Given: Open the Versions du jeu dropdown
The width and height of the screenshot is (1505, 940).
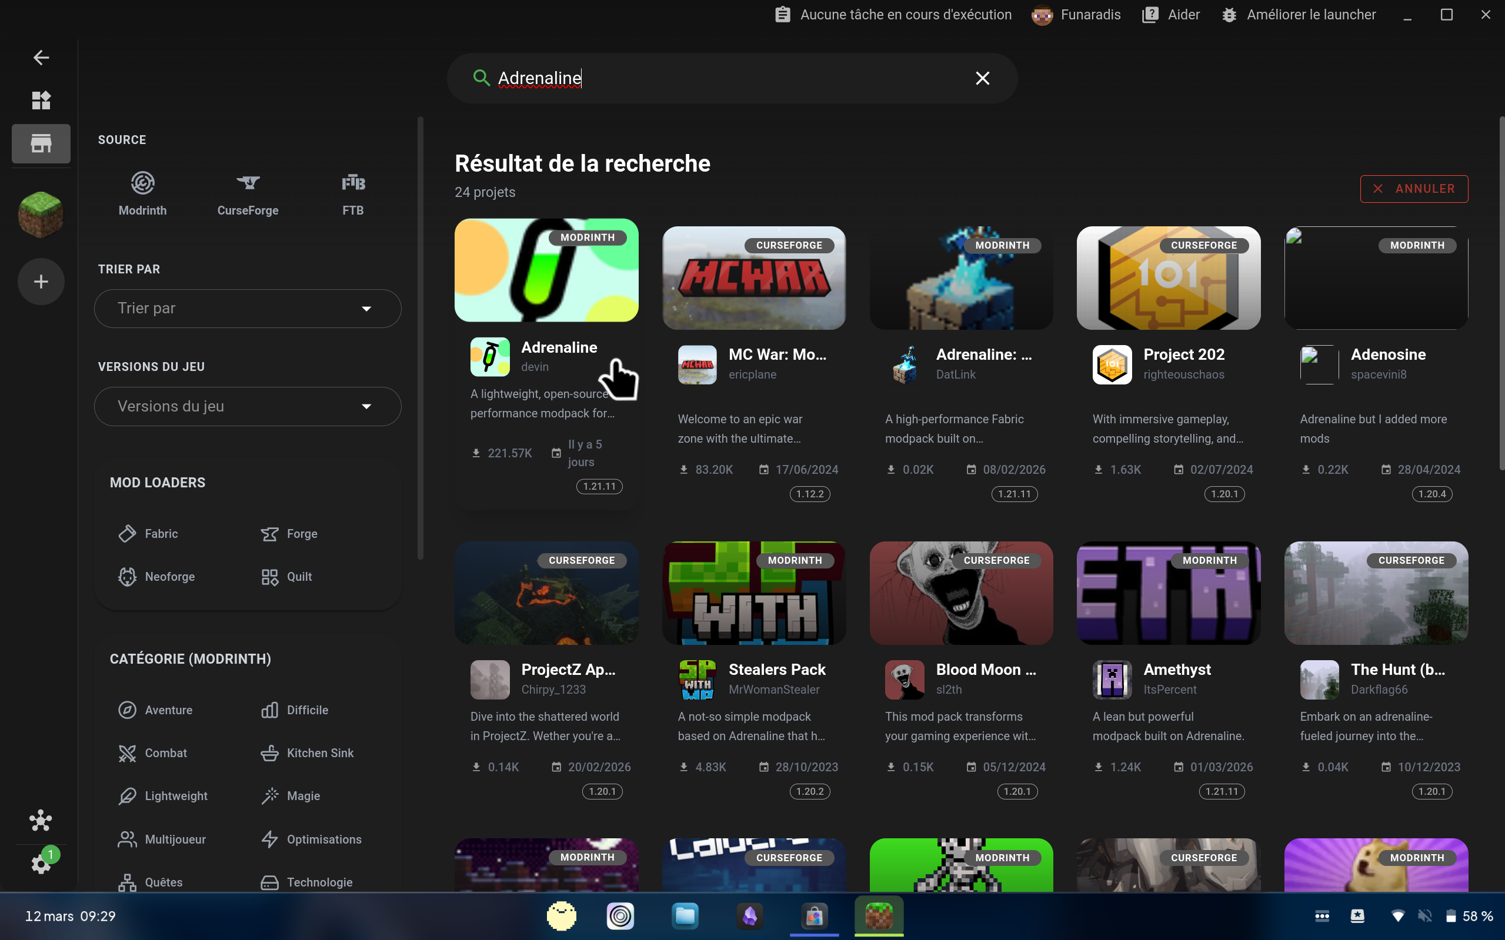Looking at the screenshot, I should 248,407.
